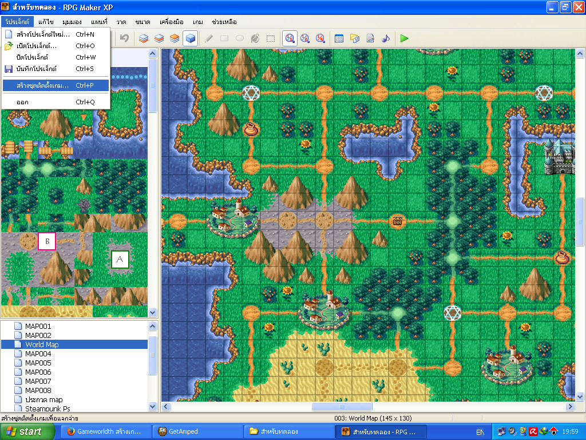Image resolution: width=586 pixels, height=440 pixels.
Task: Click map editor horizontal scrollbar thumb
Action: coord(342,406)
